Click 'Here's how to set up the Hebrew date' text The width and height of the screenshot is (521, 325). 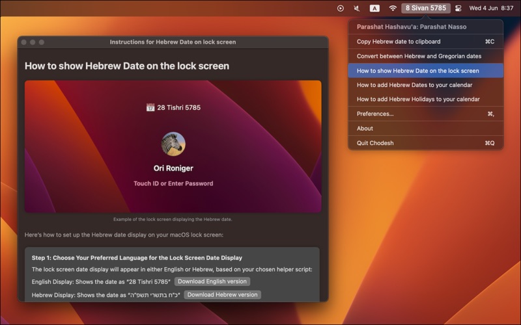[x=124, y=235]
